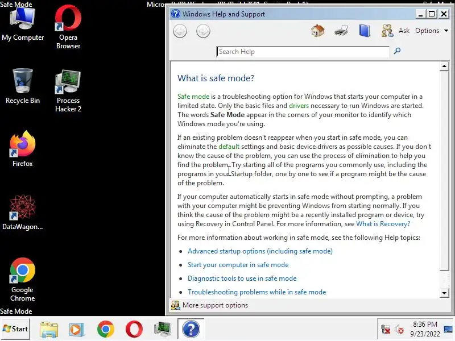455x341 pixels.
Task: Go back in Help window
Action: [180, 31]
